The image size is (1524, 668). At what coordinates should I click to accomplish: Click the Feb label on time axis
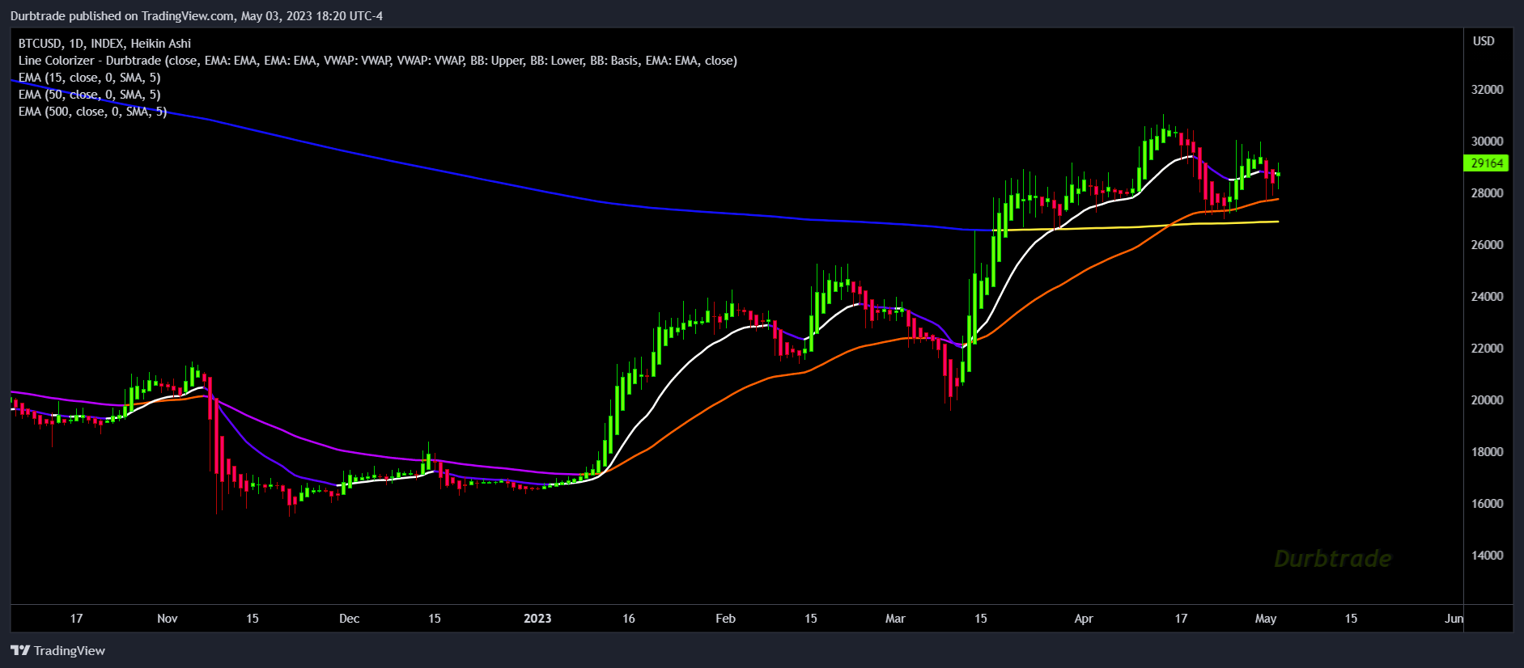725,618
